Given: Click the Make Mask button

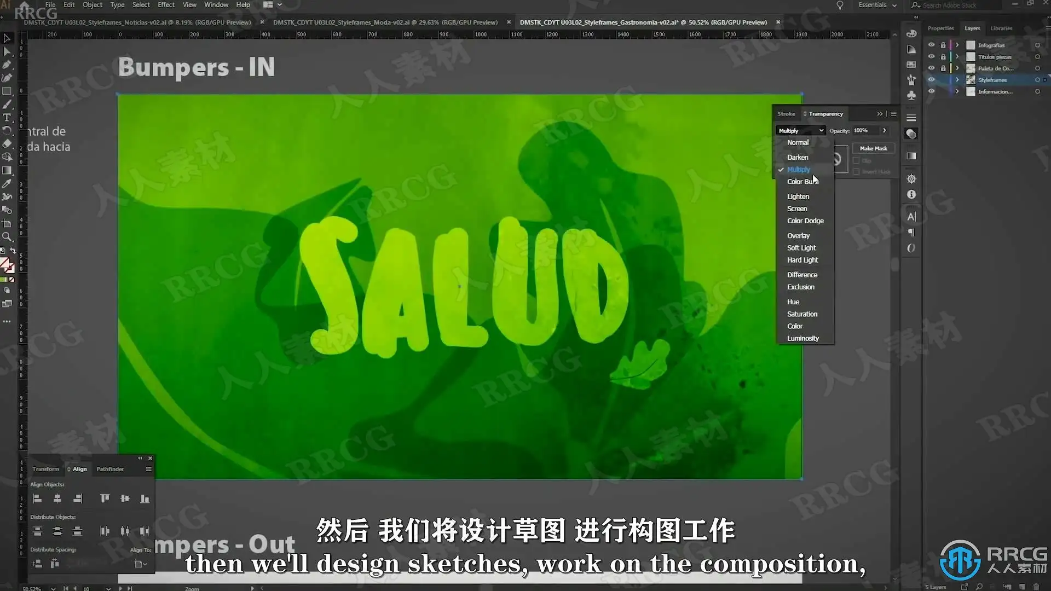Looking at the screenshot, I should point(873,148).
